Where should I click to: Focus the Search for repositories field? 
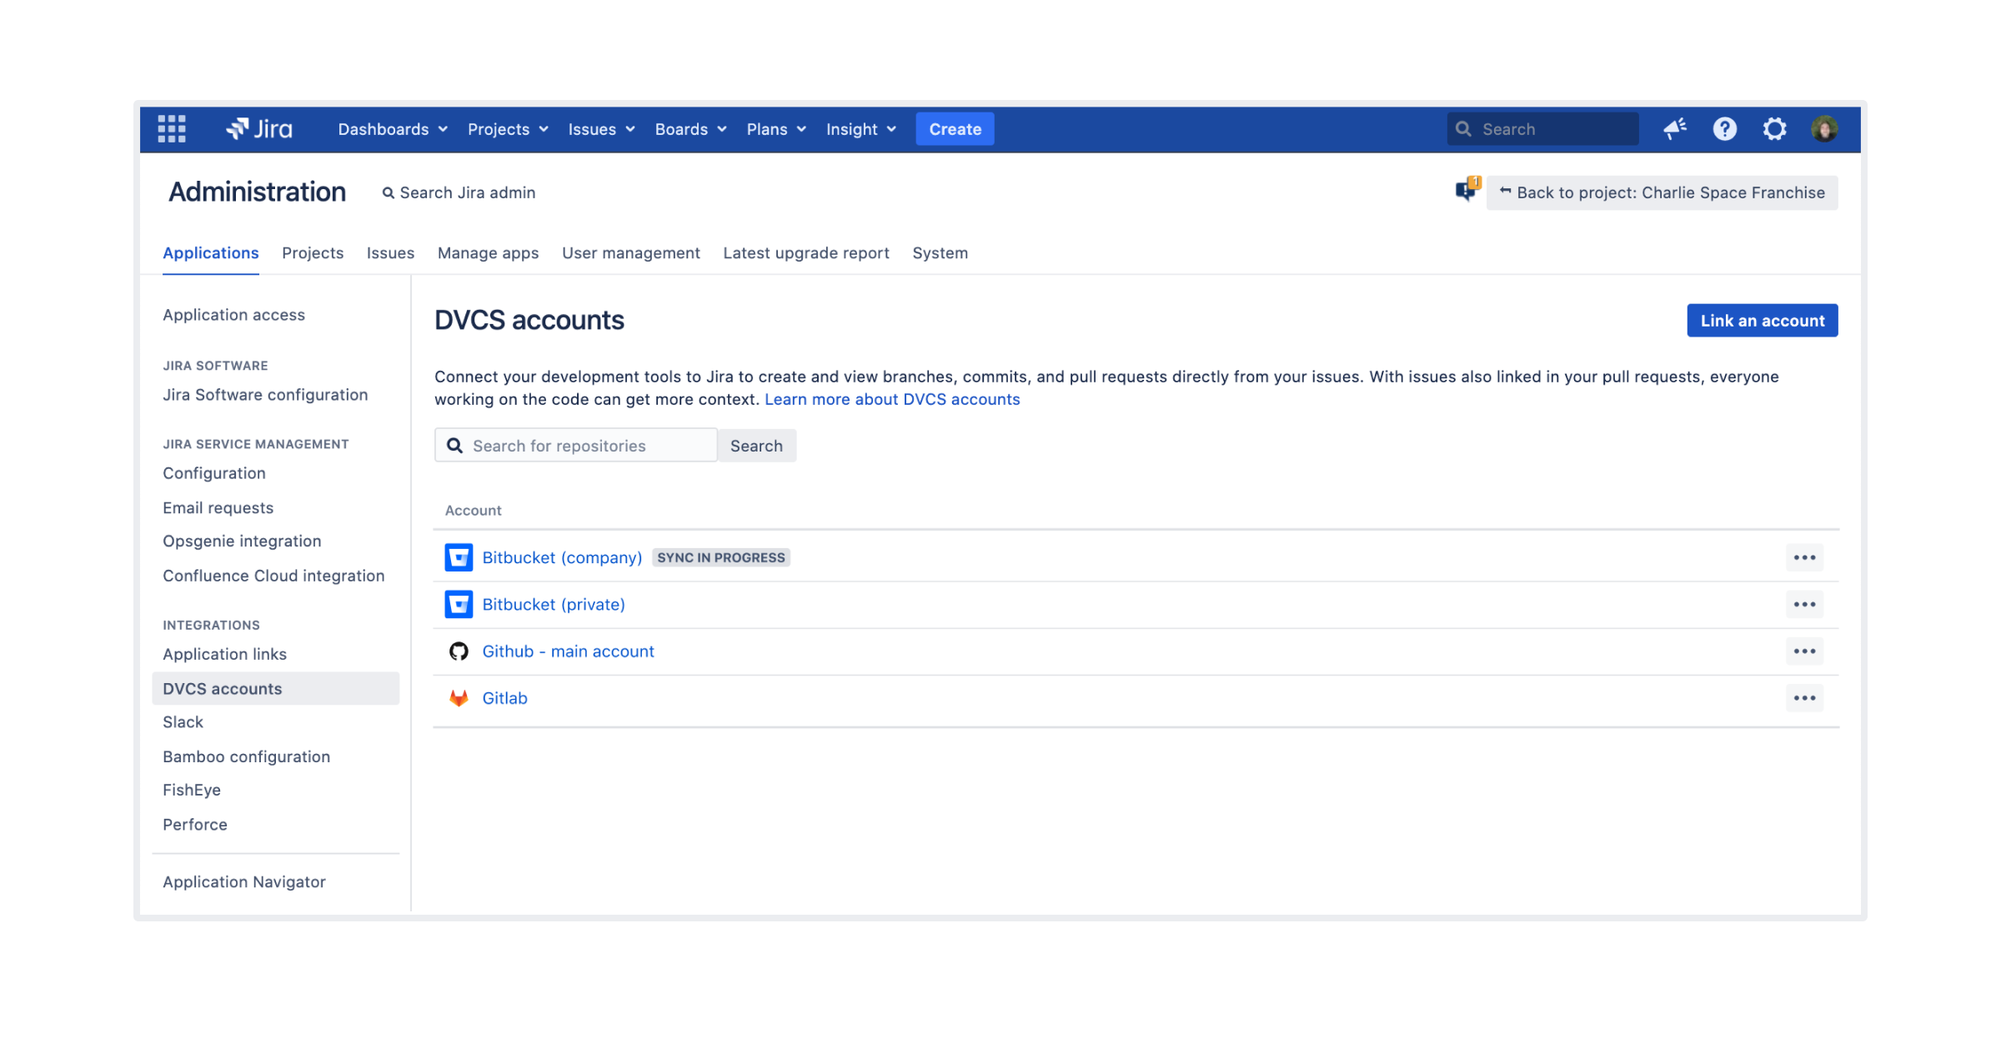point(576,446)
